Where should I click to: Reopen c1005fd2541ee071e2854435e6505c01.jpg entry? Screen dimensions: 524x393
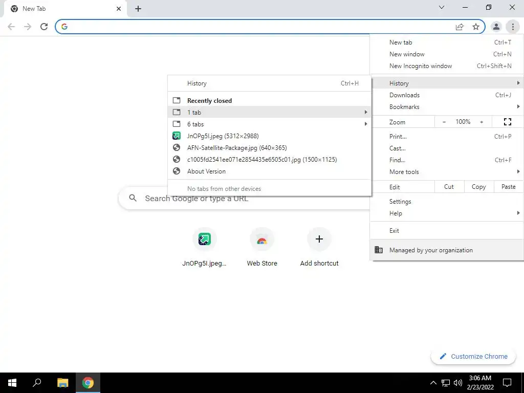pyautogui.click(x=270, y=160)
